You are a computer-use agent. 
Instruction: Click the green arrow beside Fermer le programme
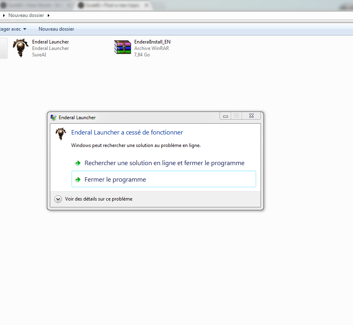(x=78, y=180)
